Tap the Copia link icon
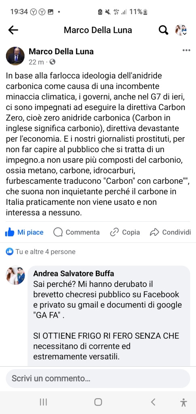This screenshot has width=196, height=414. coord(114,232)
